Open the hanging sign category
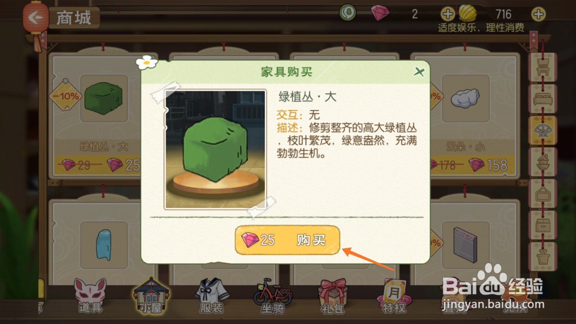The height and width of the screenshot is (324, 576). (x=543, y=194)
